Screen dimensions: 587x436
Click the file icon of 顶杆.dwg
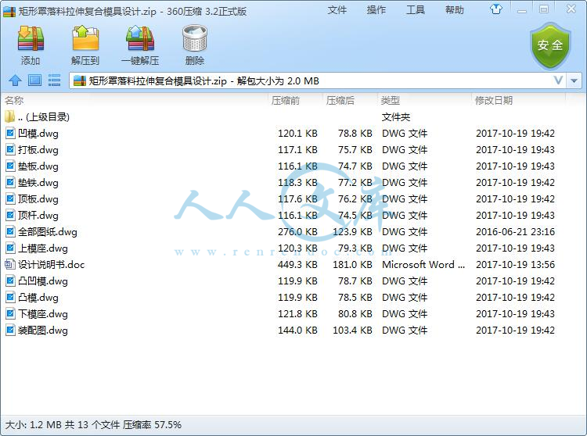coord(10,216)
